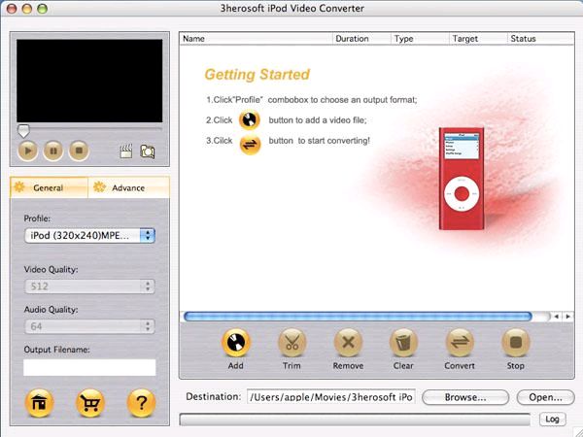Take a snapshot with the camera icon

pyautogui.click(x=148, y=151)
